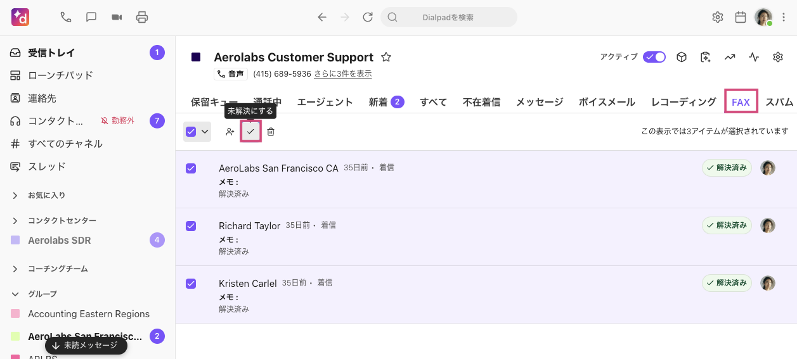The image size is (797, 359).
Task: Click the trash delete icon in toolbar
Action: point(271,132)
